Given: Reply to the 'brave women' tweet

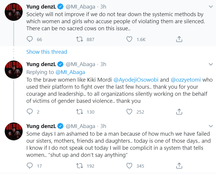Looking at the screenshot, I should [30, 112].
